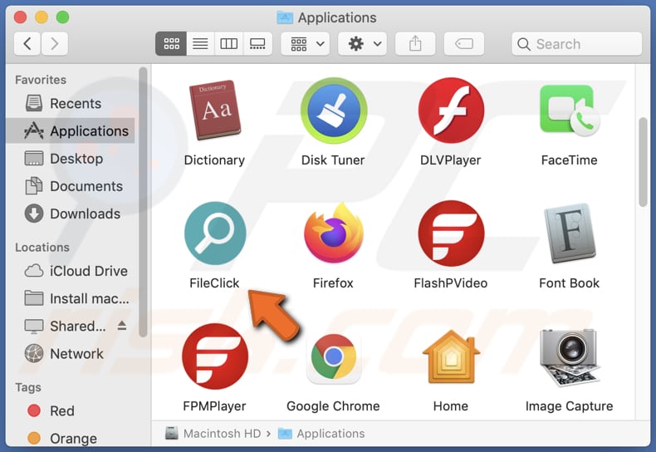
Task: Select the DLVPlayer app icon
Action: click(x=451, y=111)
